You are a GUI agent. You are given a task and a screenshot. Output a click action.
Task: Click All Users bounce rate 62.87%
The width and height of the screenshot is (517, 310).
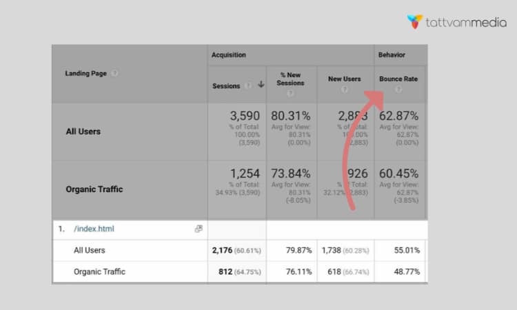point(398,116)
